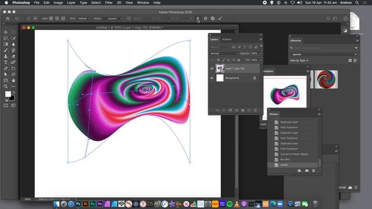Screen dimensions: 372x209
Task: Select the Lasso tool
Action: point(6,38)
